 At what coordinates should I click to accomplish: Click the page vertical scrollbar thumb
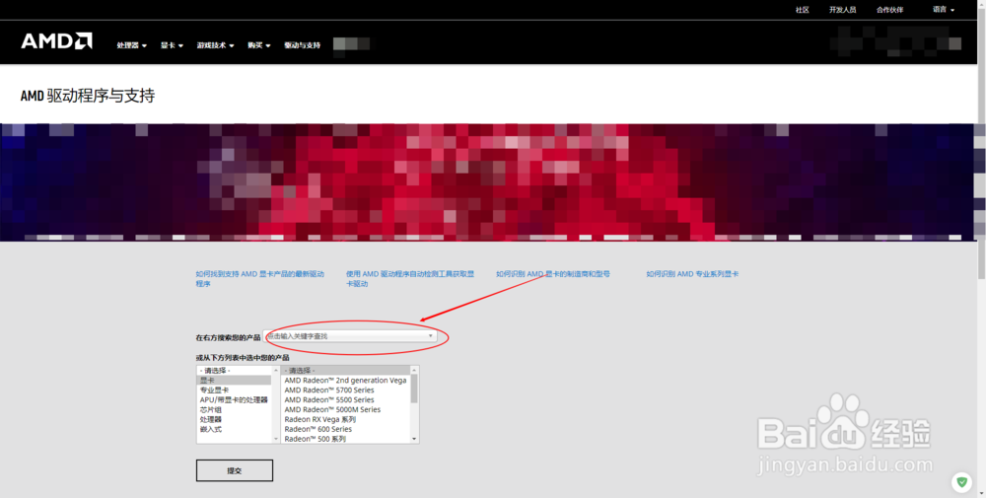(982, 143)
